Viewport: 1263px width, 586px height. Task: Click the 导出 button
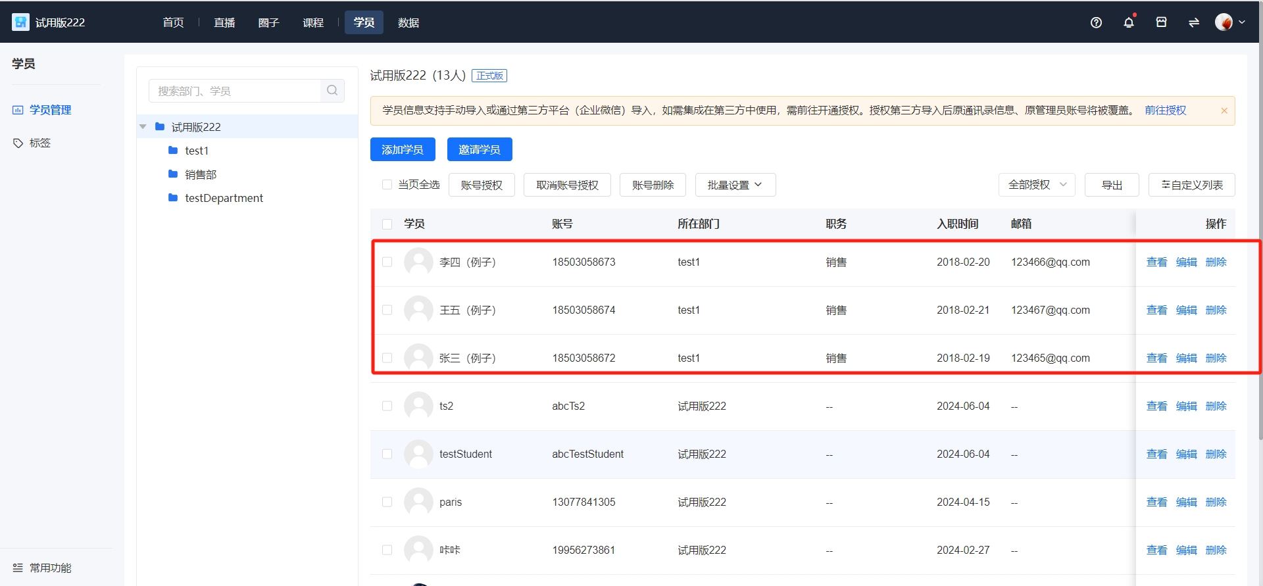pyautogui.click(x=1112, y=185)
